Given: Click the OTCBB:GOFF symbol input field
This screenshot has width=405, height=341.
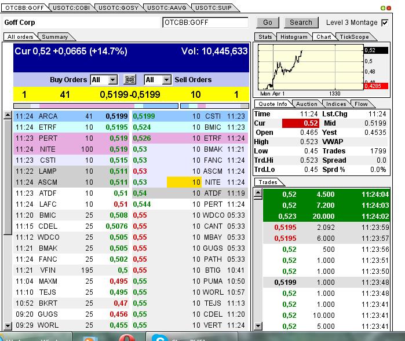Looking at the screenshot, I should click(x=205, y=23).
